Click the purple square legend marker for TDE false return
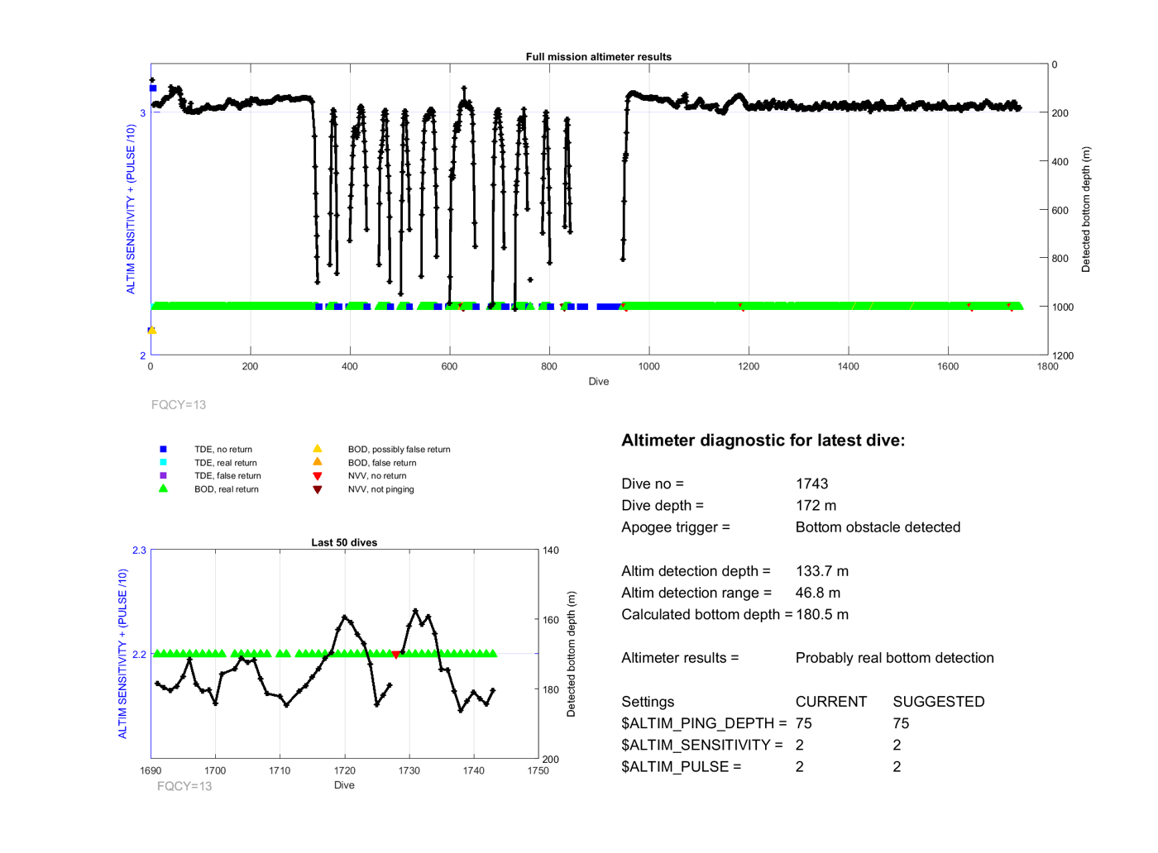The width and height of the screenshot is (1158, 853). (x=163, y=475)
